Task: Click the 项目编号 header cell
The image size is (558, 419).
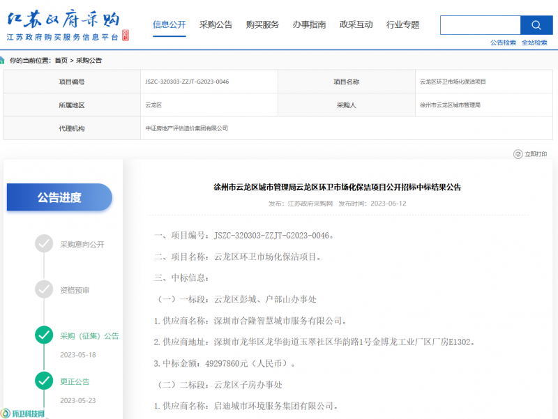Action: [x=72, y=82]
